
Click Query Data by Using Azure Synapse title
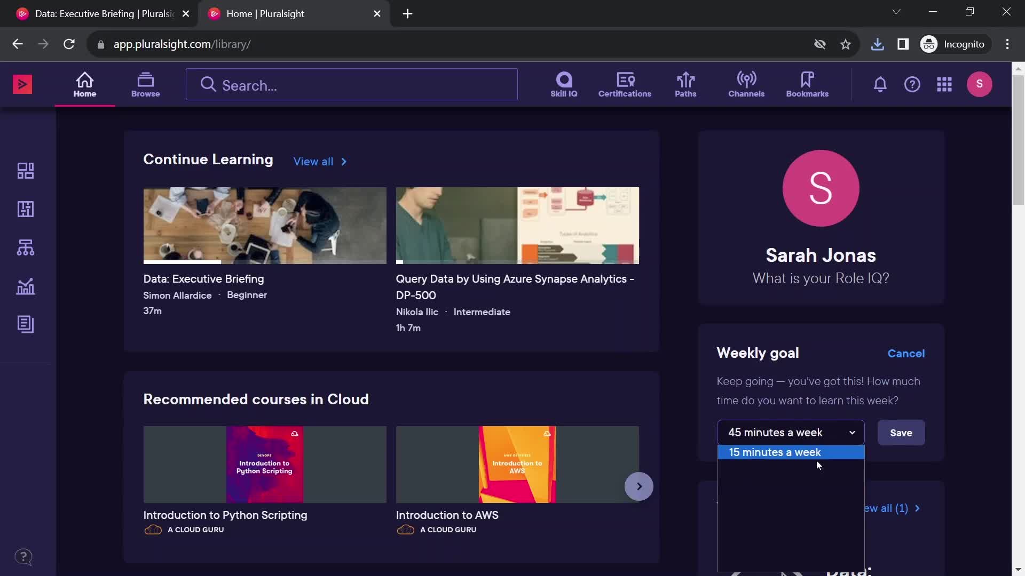coord(515,287)
